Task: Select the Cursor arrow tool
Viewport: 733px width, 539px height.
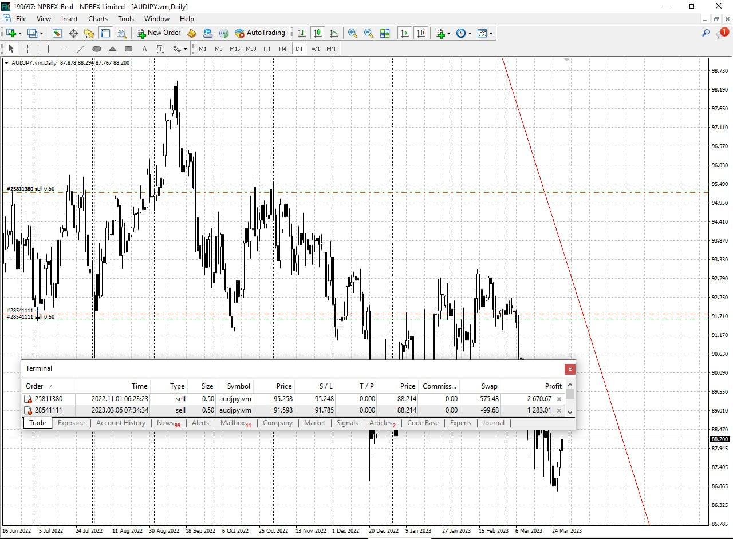Action: click(11, 49)
